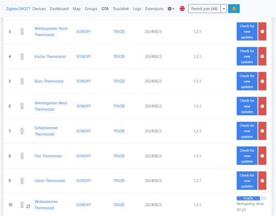
Task: Open the Logs tab
Action: (x=137, y=9)
